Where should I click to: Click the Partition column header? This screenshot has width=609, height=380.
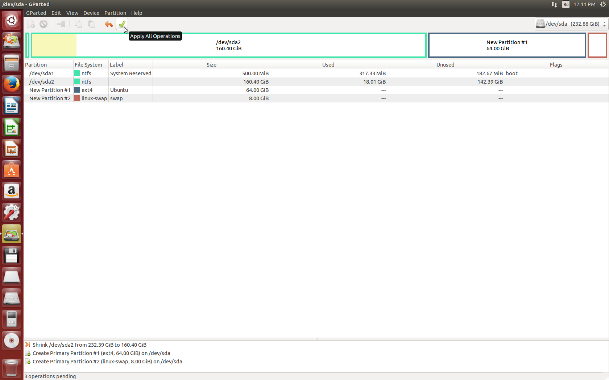click(x=49, y=65)
